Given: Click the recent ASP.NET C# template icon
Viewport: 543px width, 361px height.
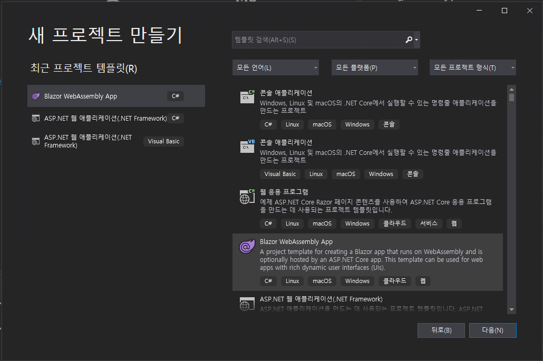Looking at the screenshot, I should point(36,119).
